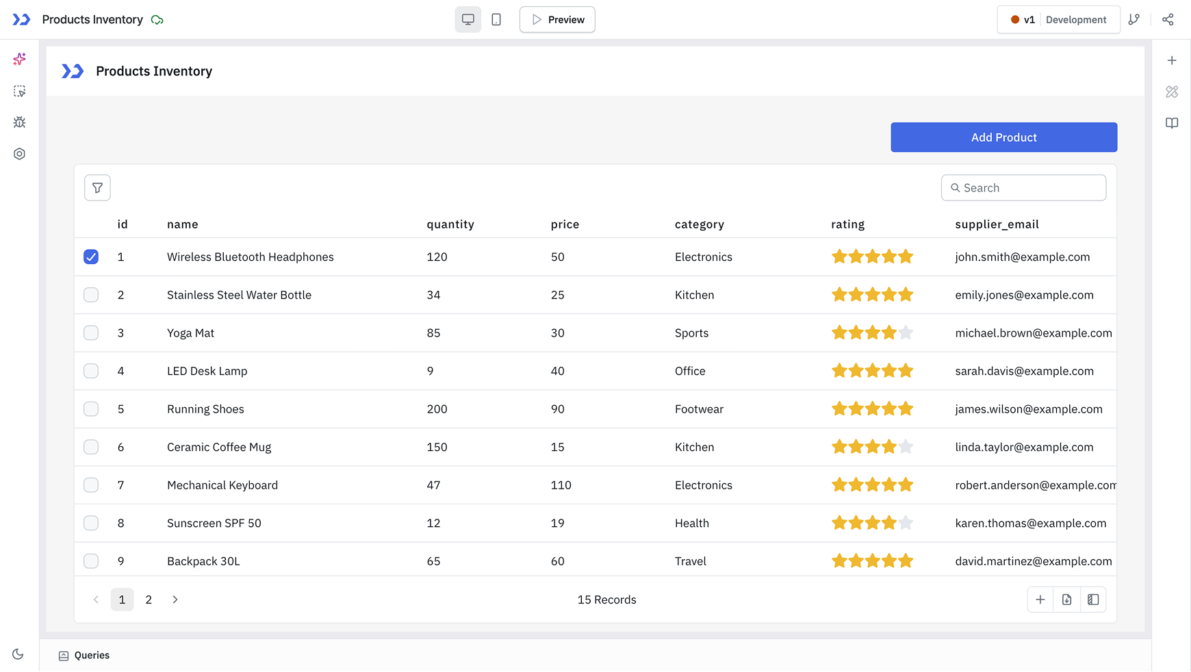Open settings hexagon icon in left sidebar
This screenshot has height=672, width=1191.
[19, 154]
